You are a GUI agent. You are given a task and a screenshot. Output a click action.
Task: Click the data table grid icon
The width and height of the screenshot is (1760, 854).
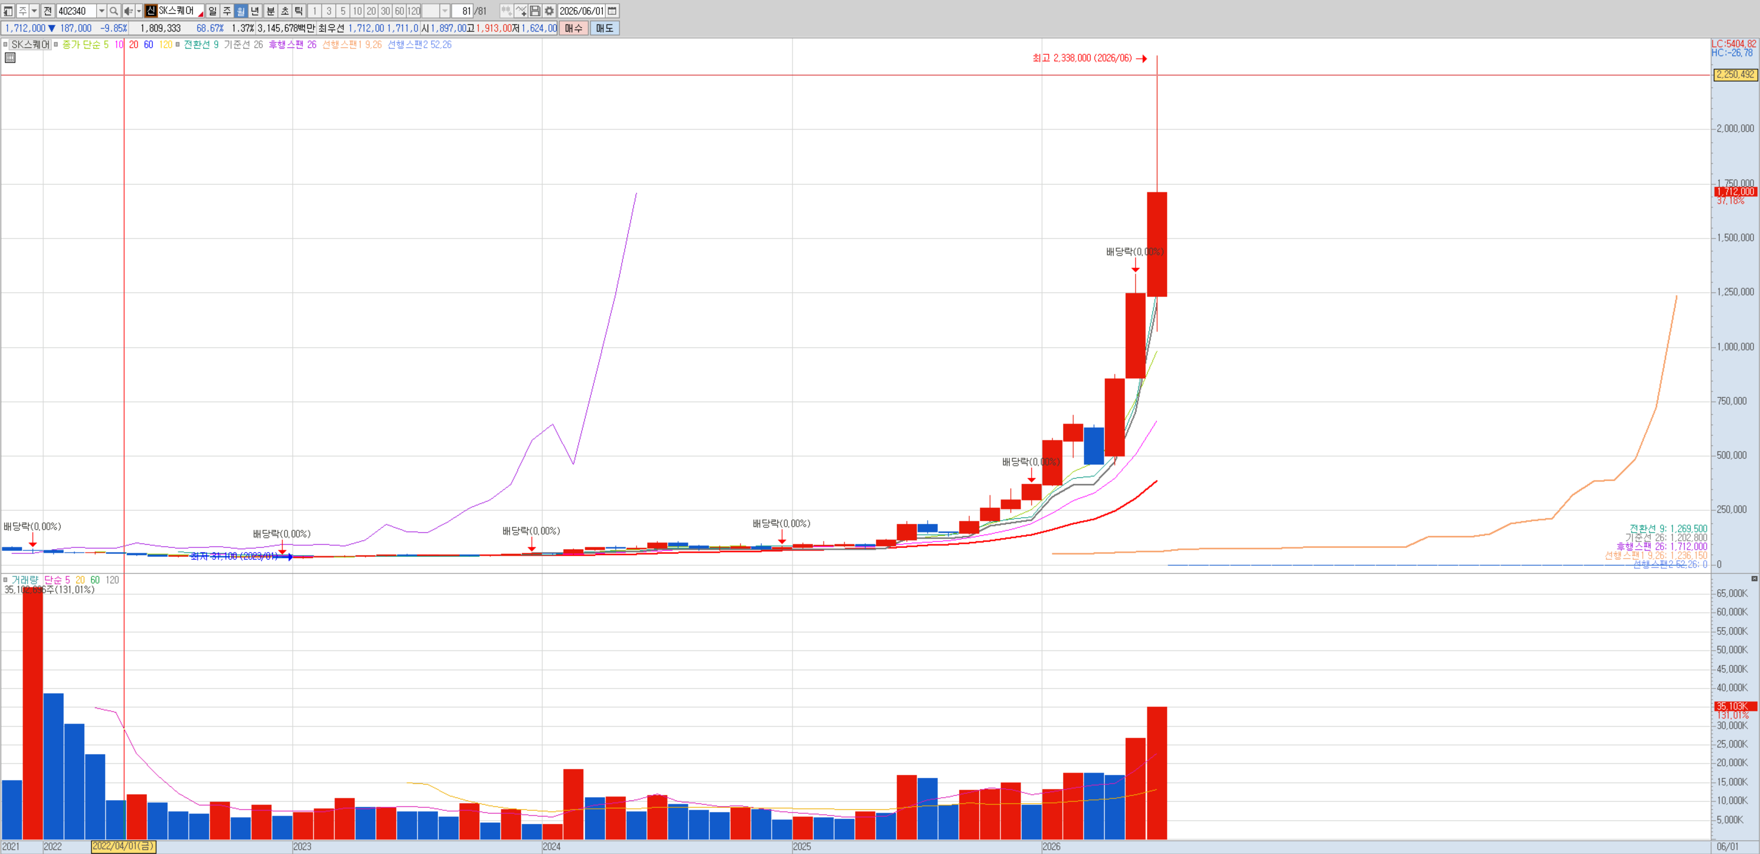[9, 58]
